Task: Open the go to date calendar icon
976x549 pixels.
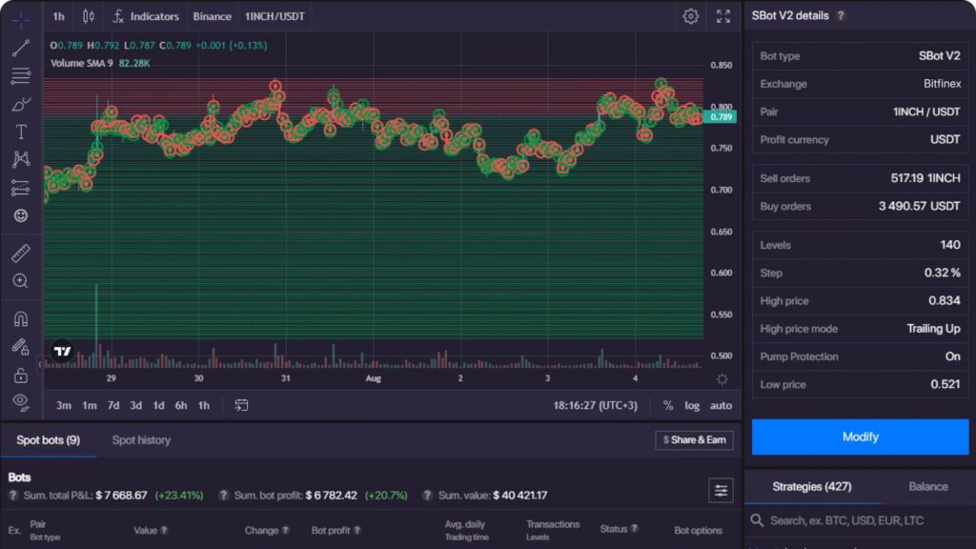Action: (x=241, y=405)
